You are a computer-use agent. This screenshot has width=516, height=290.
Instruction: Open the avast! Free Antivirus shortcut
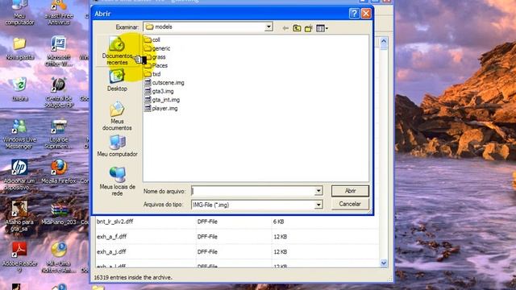point(59,13)
